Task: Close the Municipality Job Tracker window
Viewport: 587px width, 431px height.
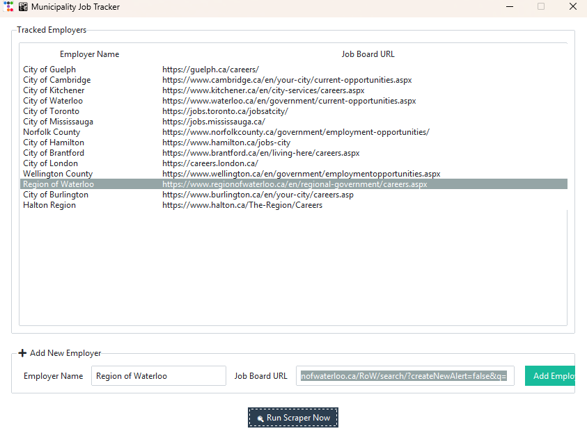Action: [573, 6]
